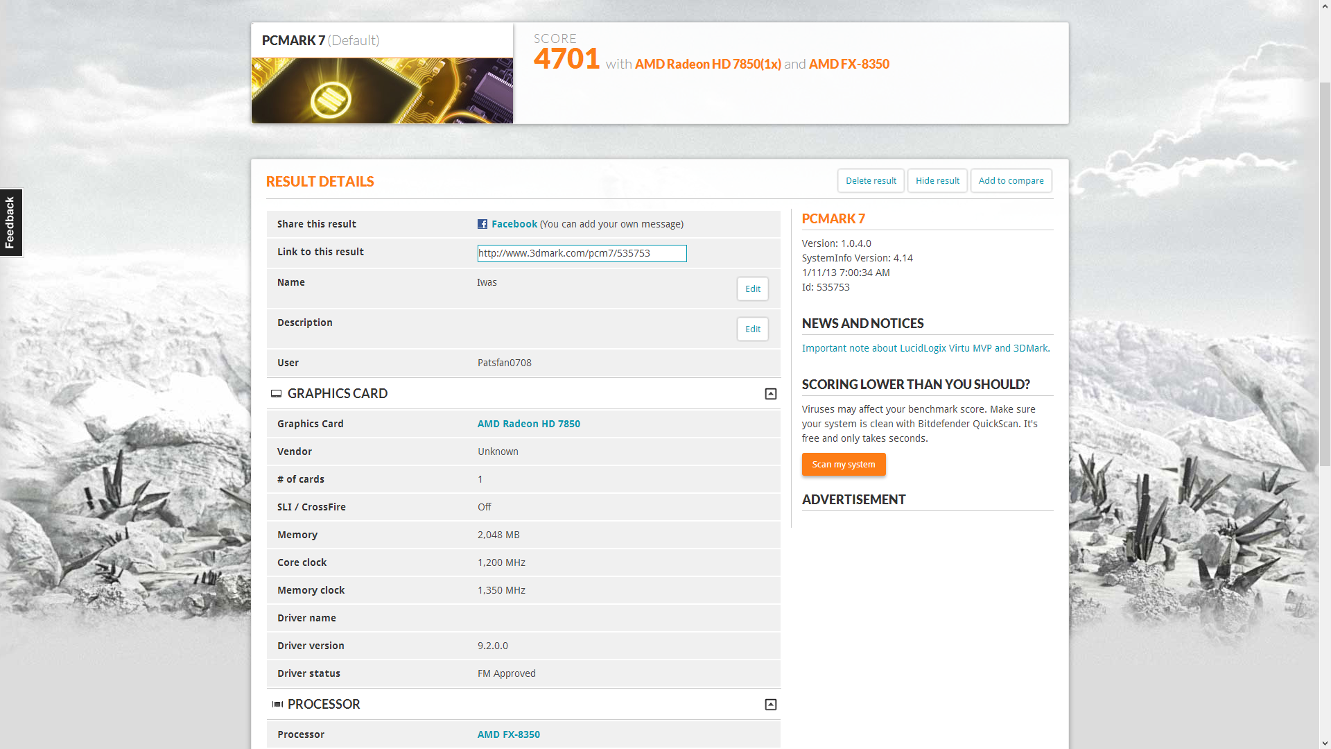The width and height of the screenshot is (1331, 749).
Task: Click the ADVERTISEMENT heading
Action: 853,499
